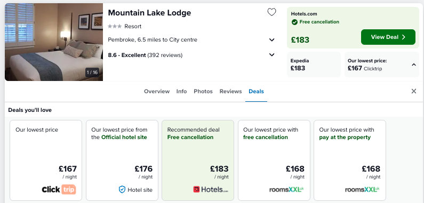Collapse the Our lowest price Clicktrip panel
This screenshot has height=203, width=424.
[414, 64]
